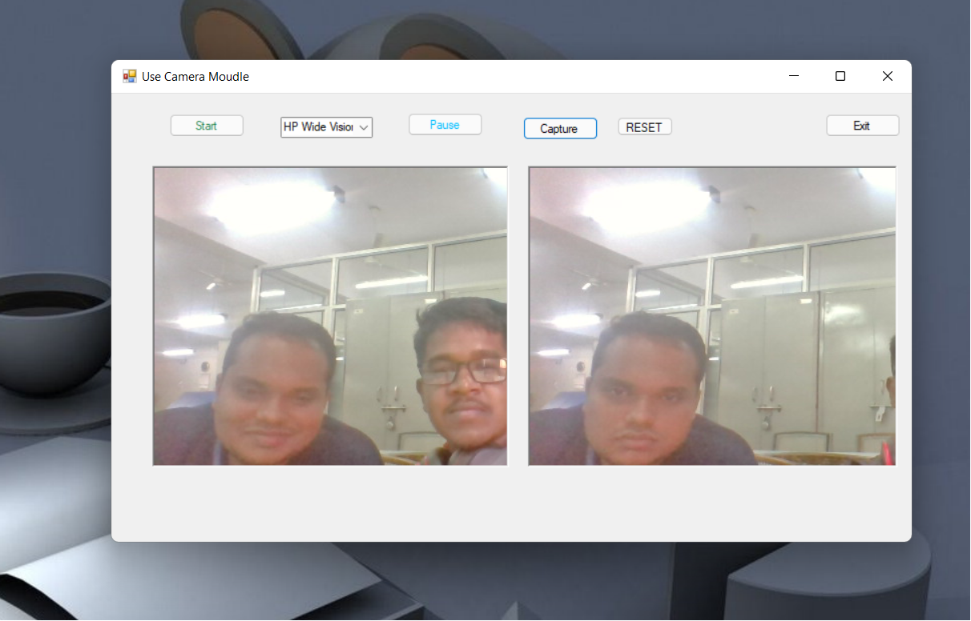Click the RESET button
Viewport: 971px width, 621px height.
[x=644, y=127]
